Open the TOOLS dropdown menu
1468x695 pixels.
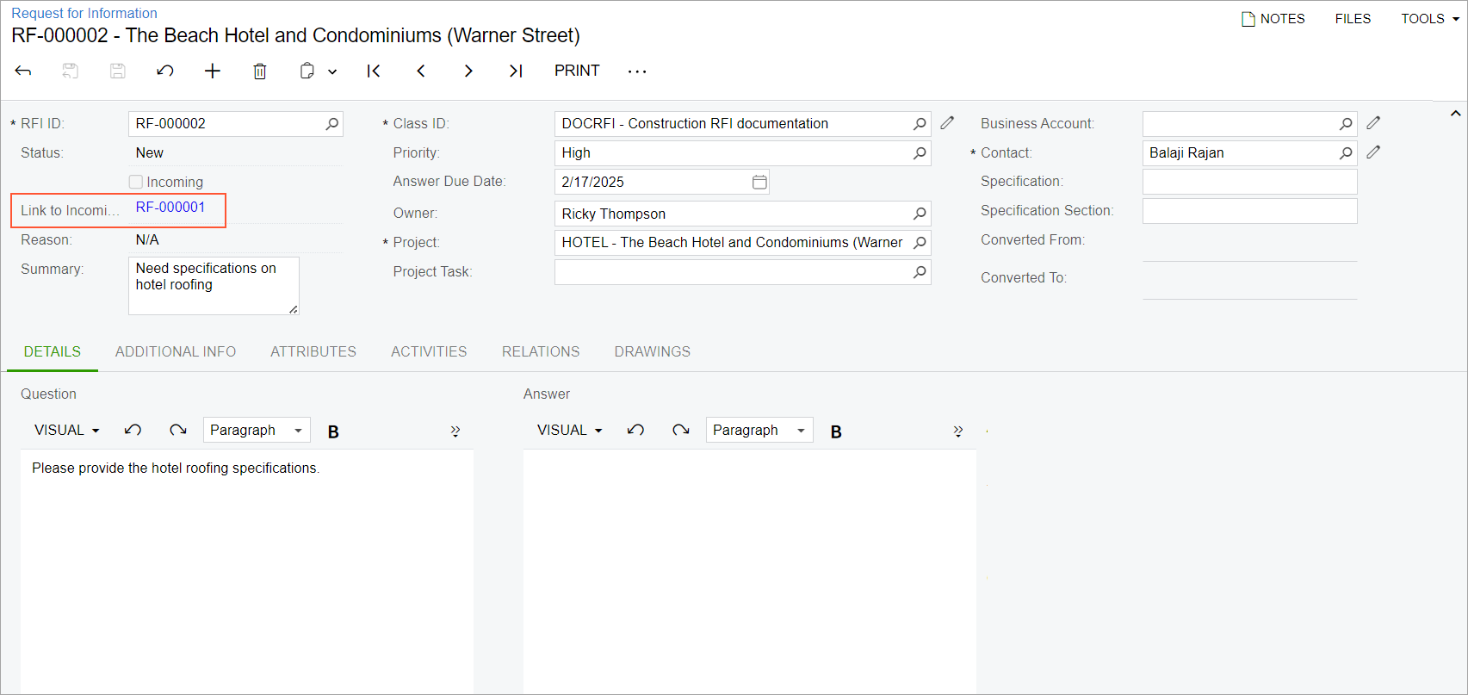[1429, 18]
